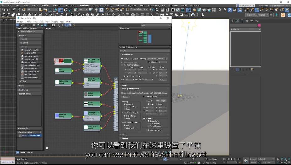This screenshot has width=291, height=165.
Task: Click the Select tool arrow in Slate editor toolbar
Action: (x=18, y=25)
